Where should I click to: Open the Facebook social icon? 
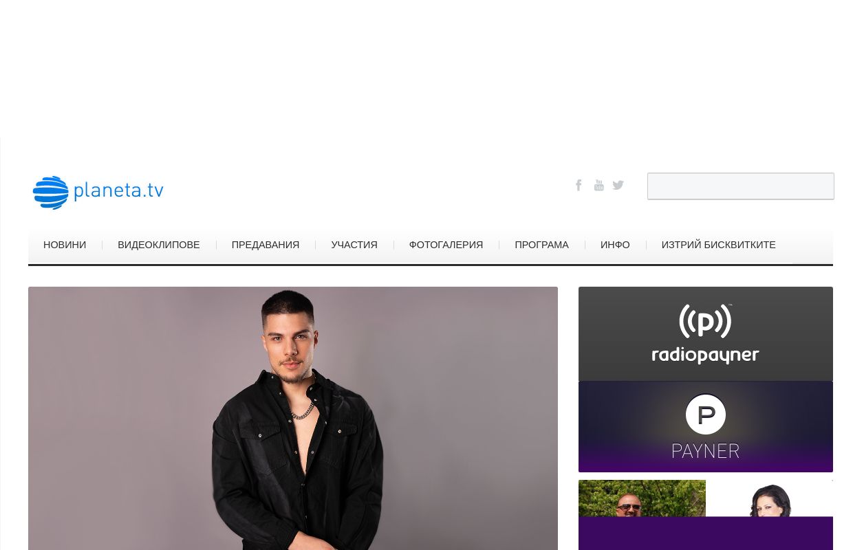click(x=579, y=185)
